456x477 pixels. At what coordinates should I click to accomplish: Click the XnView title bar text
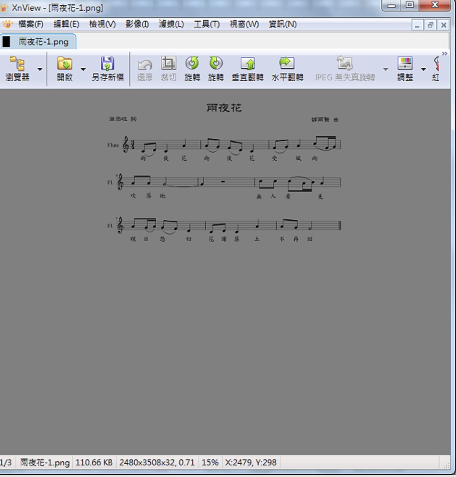[x=57, y=8]
